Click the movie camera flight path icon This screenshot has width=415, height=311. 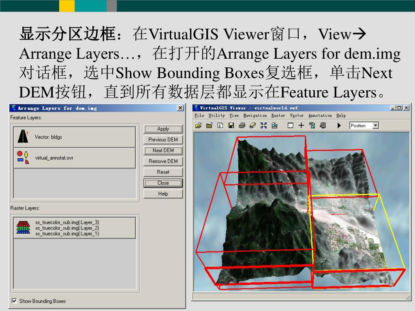323,126
